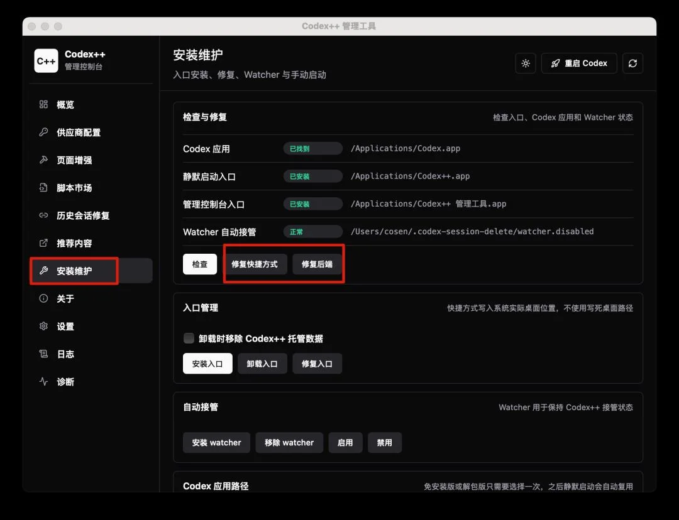
Task: Click the 检查 button
Action: pyautogui.click(x=200, y=264)
